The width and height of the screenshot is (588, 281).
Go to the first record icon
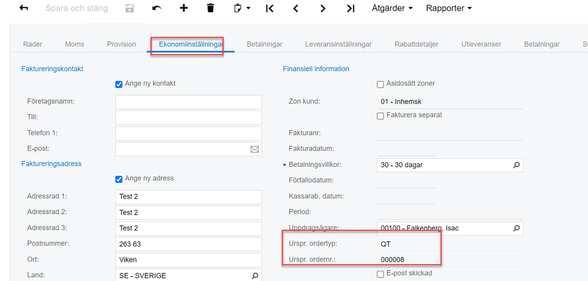click(x=270, y=8)
